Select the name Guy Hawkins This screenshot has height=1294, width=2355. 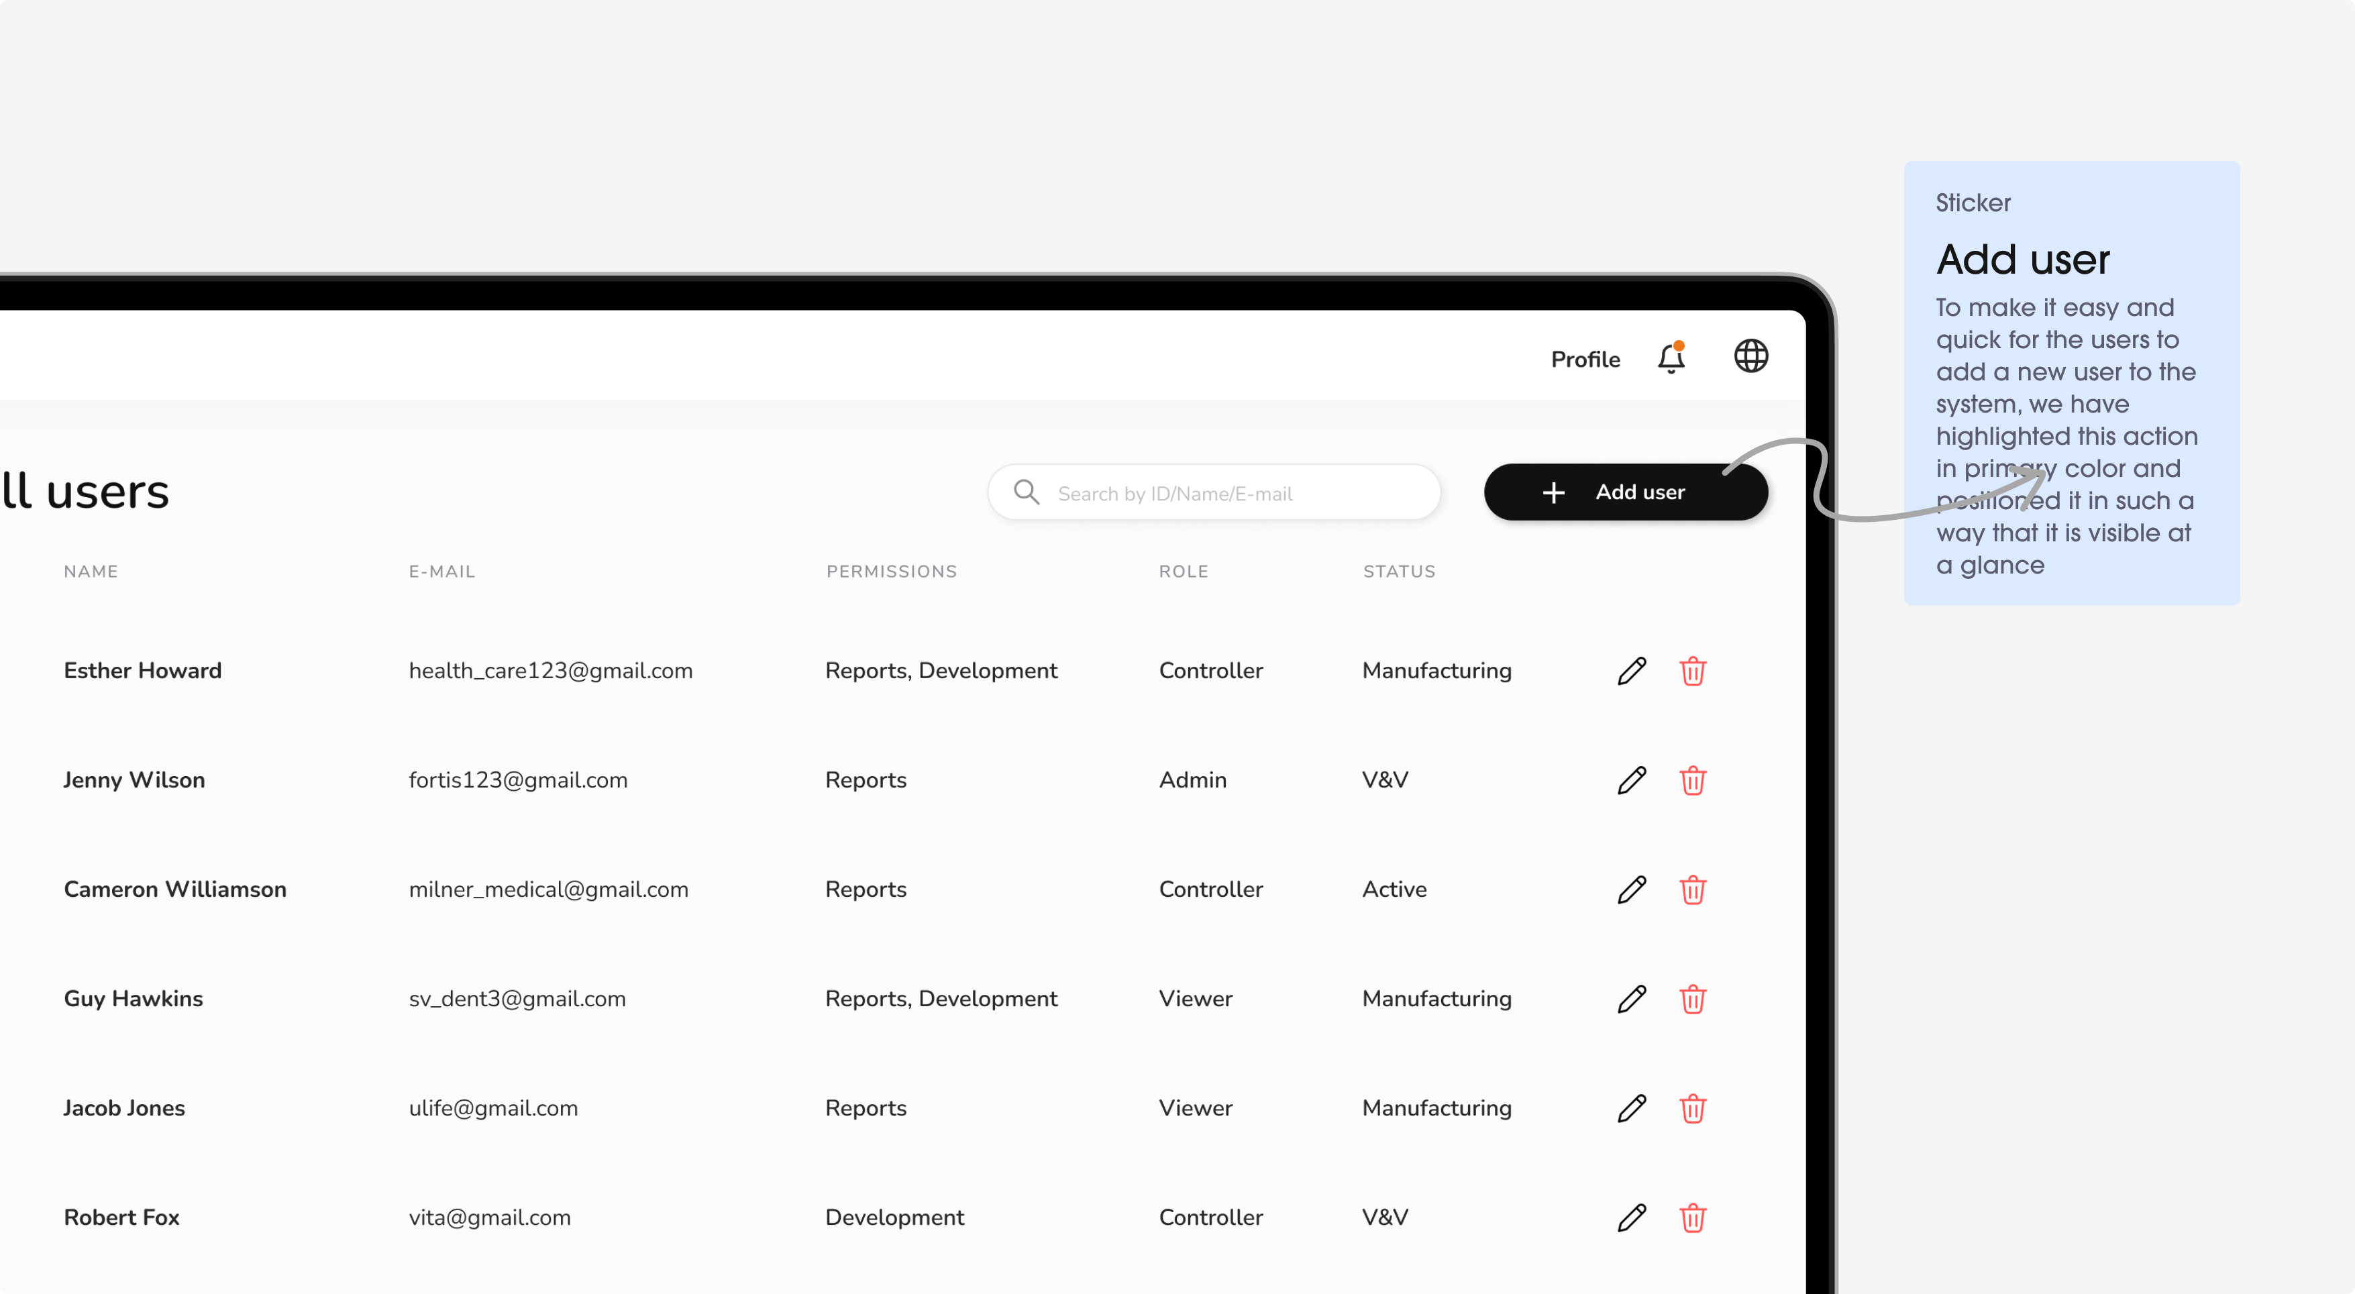coord(134,999)
